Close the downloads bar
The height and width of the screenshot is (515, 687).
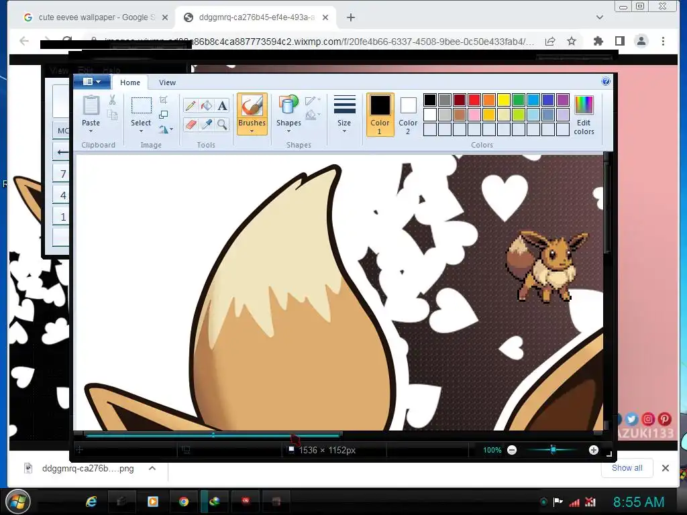coord(665,467)
